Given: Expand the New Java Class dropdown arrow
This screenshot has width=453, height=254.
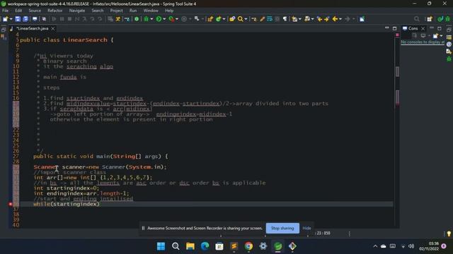Looking at the screenshot, I should tap(224, 19).
